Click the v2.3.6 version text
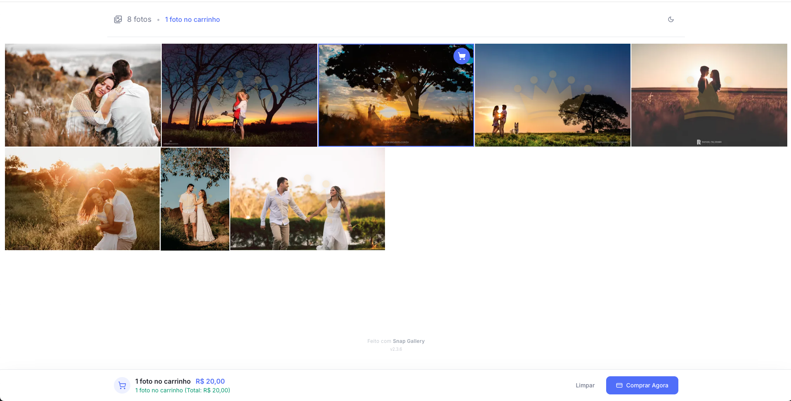The width and height of the screenshot is (791, 401). click(x=396, y=349)
